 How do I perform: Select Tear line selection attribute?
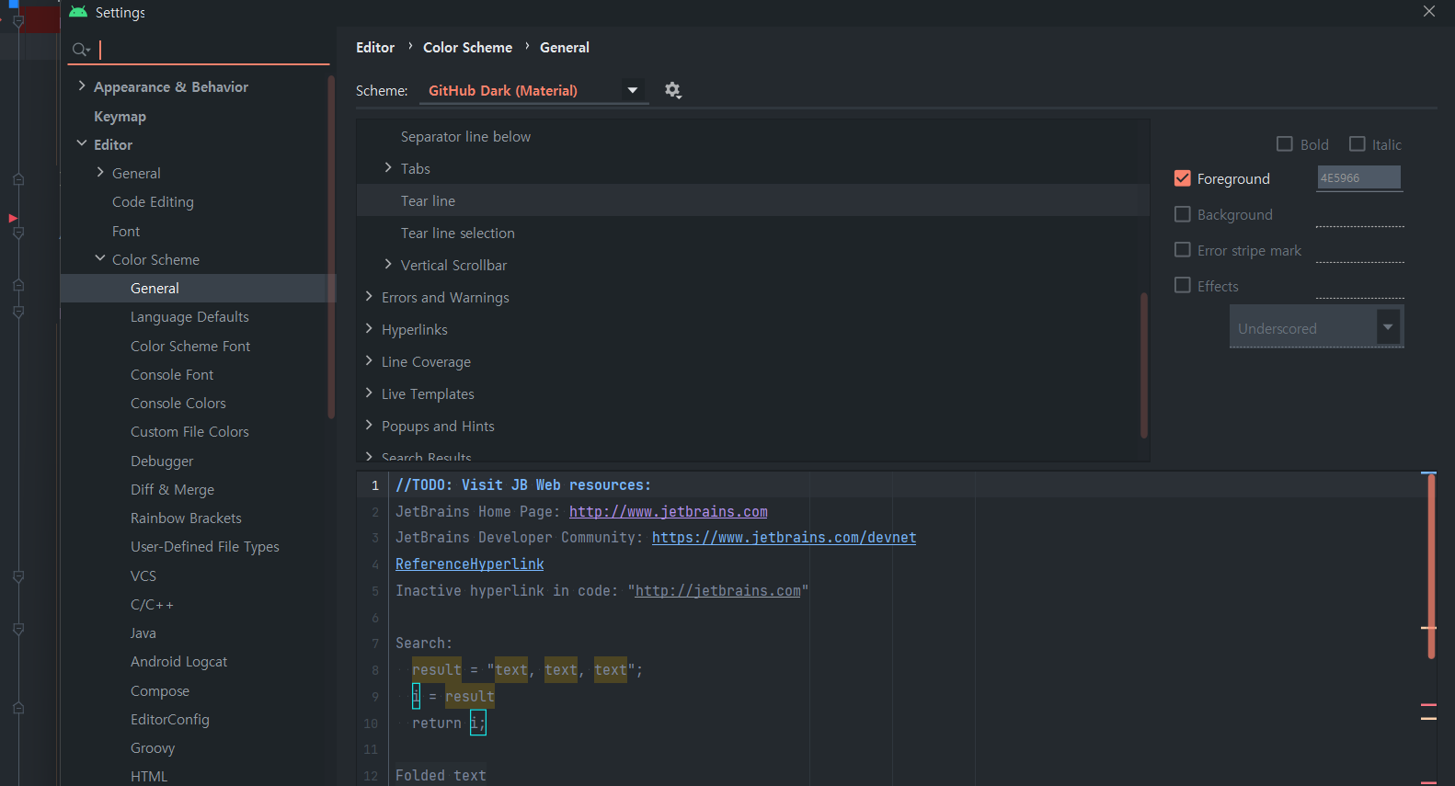pyautogui.click(x=457, y=233)
